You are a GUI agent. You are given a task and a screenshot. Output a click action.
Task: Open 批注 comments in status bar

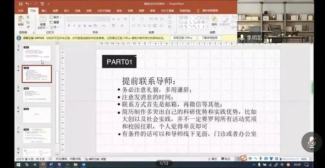(226, 159)
